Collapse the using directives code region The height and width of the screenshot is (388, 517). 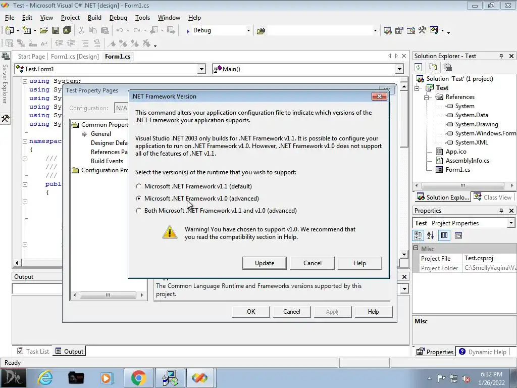25,81
